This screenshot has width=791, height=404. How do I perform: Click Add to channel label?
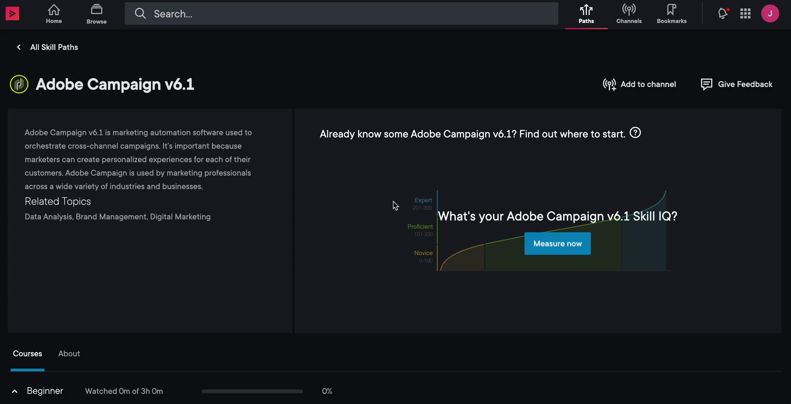648,84
